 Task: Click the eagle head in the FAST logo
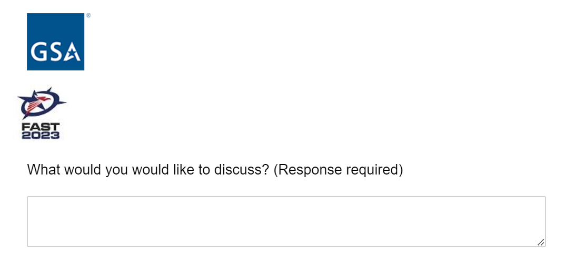click(x=47, y=97)
